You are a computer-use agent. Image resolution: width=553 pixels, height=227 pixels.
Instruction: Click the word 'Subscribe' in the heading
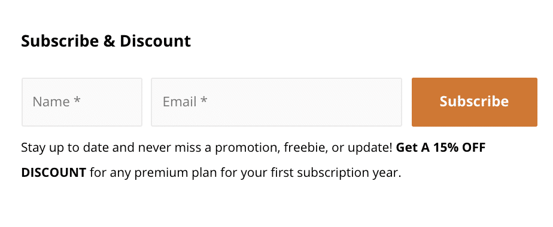click(60, 41)
